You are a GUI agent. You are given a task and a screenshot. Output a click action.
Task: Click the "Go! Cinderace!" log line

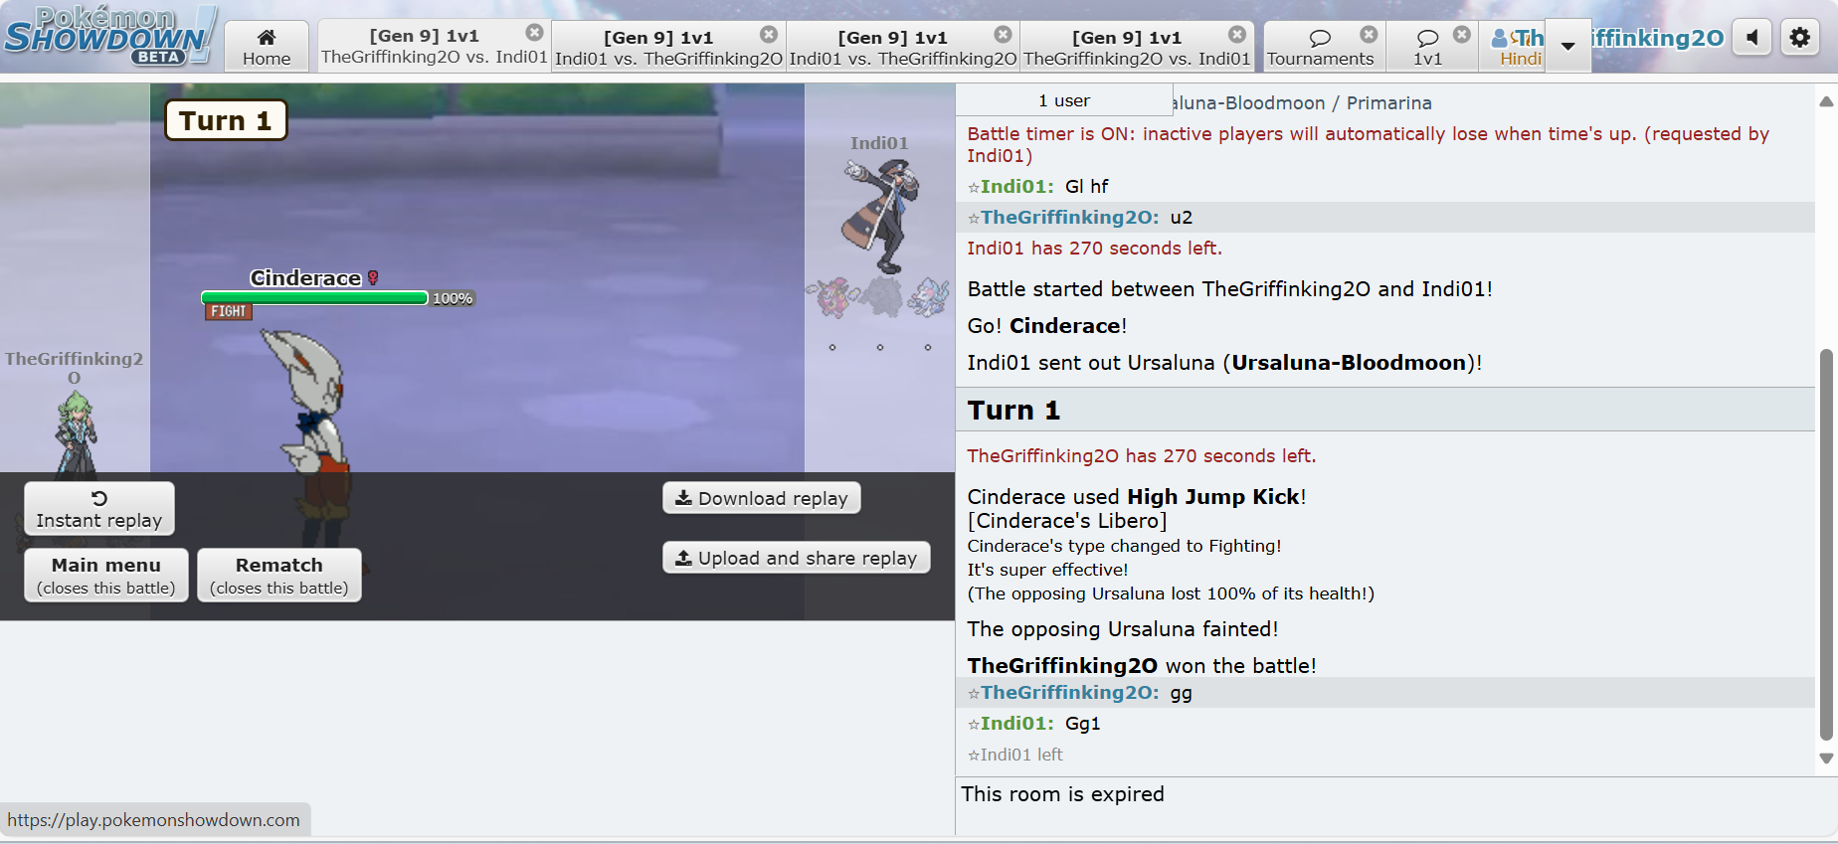point(1047,326)
